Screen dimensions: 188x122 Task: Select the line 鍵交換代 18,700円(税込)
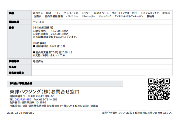(x=51, y=31)
